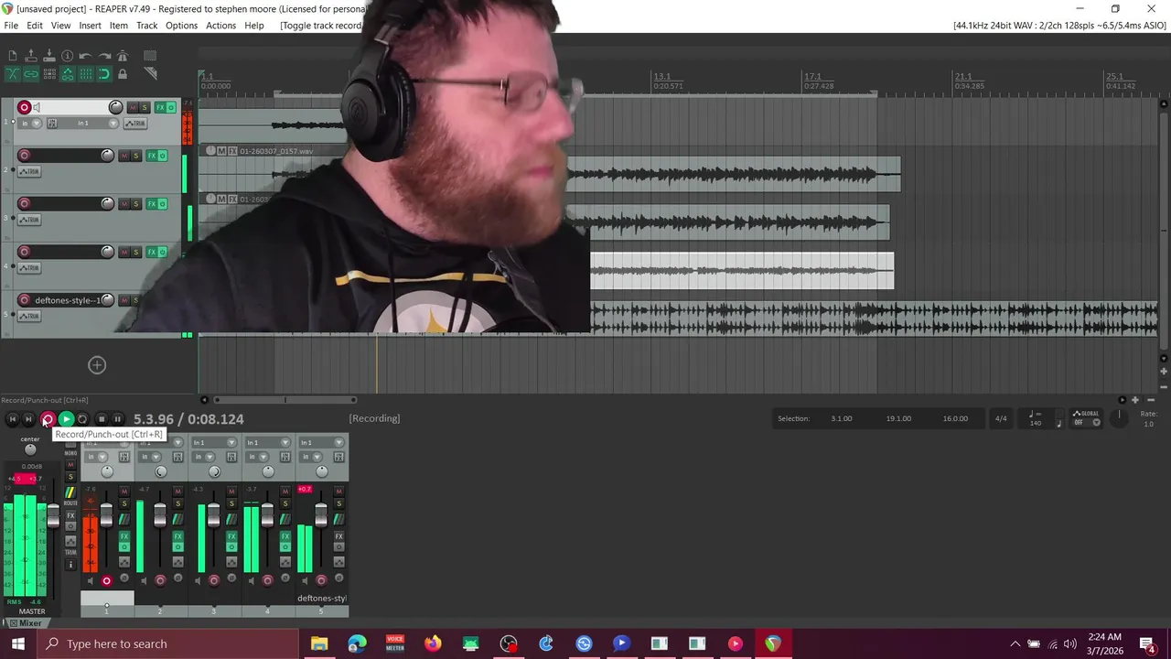Open the File menu
Image resolution: width=1171 pixels, height=659 pixels.
click(11, 26)
